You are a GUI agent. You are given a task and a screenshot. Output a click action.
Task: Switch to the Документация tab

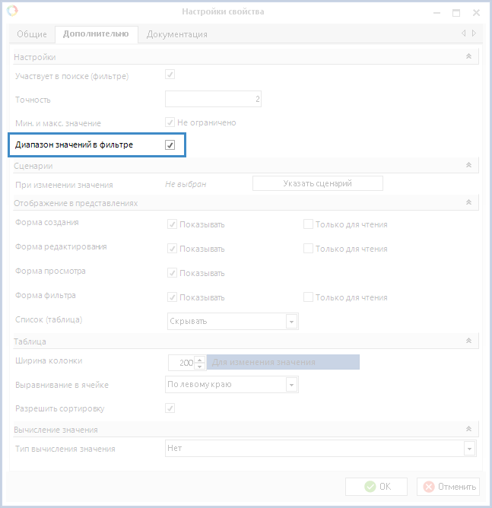177,34
